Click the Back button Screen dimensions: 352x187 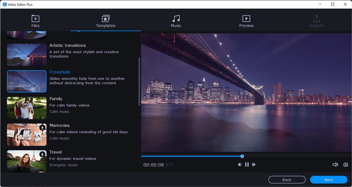[x=287, y=180]
